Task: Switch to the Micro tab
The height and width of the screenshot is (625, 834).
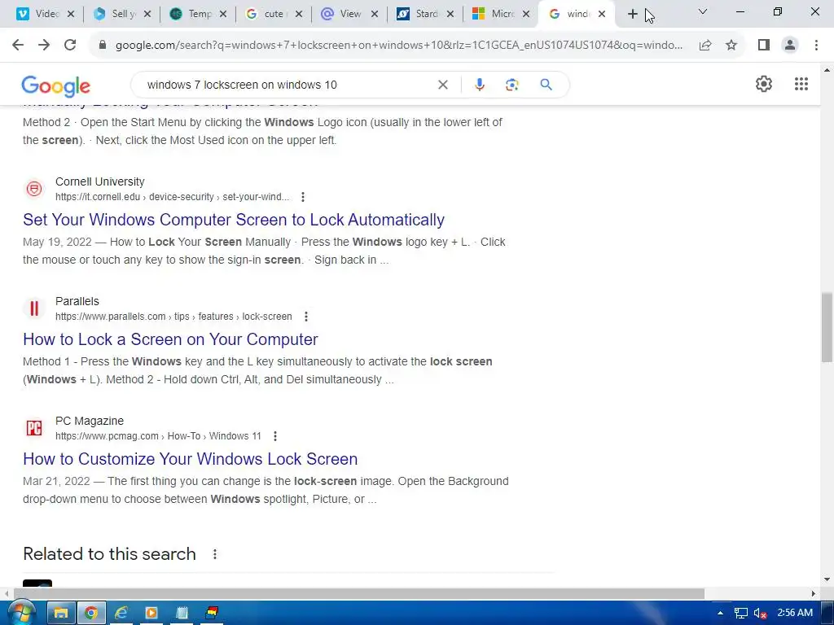Action: (x=503, y=14)
